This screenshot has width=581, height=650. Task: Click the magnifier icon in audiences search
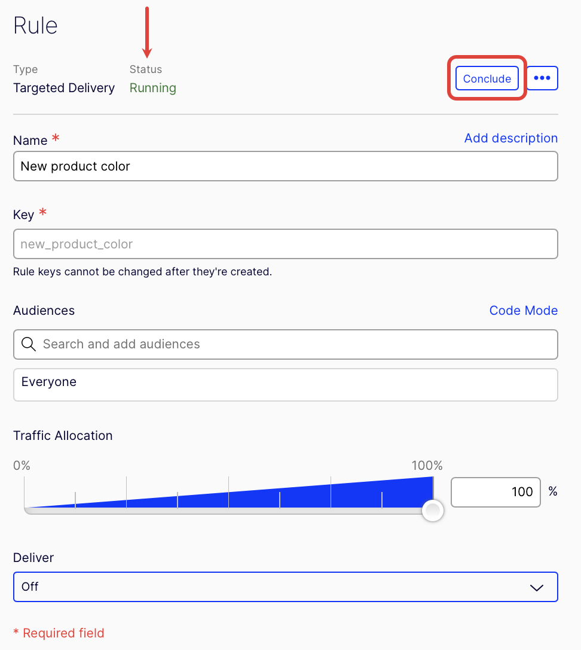coord(29,344)
